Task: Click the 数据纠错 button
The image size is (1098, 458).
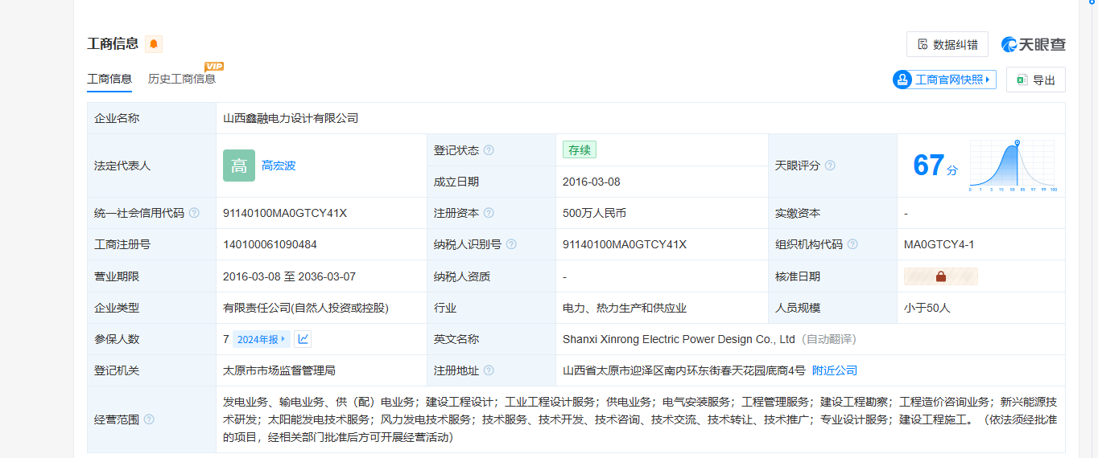Action: pyautogui.click(x=947, y=44)
